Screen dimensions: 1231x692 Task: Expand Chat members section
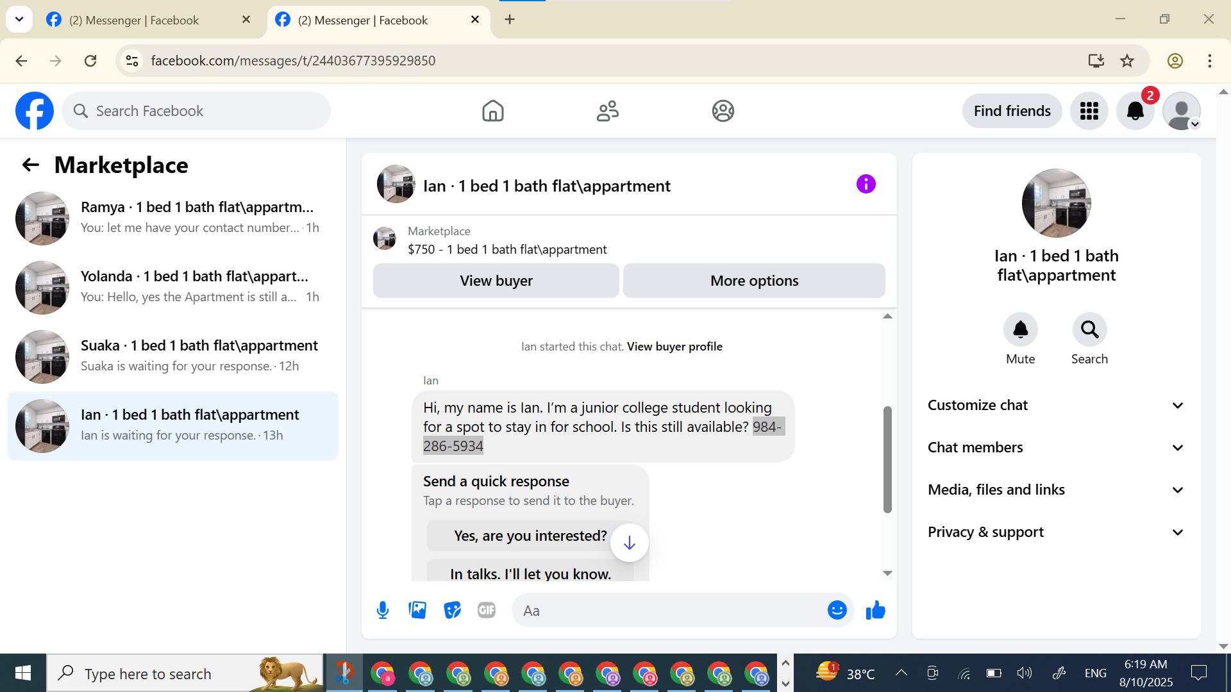tap(1056, 448)
